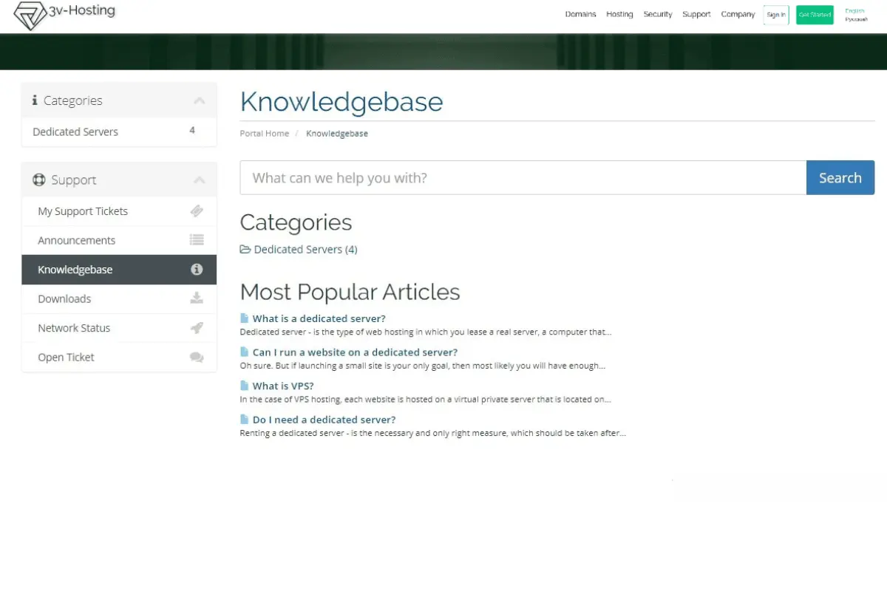Click the Sign In button
The width and height of the screenshot is (887, 591).
pos(776,15)
